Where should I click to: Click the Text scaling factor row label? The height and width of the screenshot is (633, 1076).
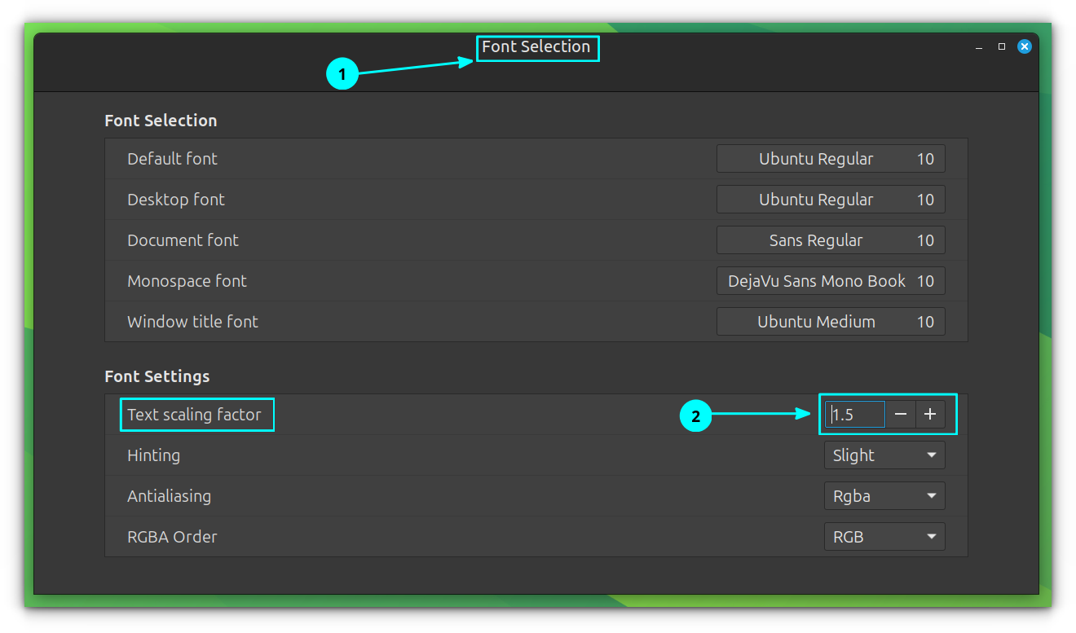click(x=196, y=414)
